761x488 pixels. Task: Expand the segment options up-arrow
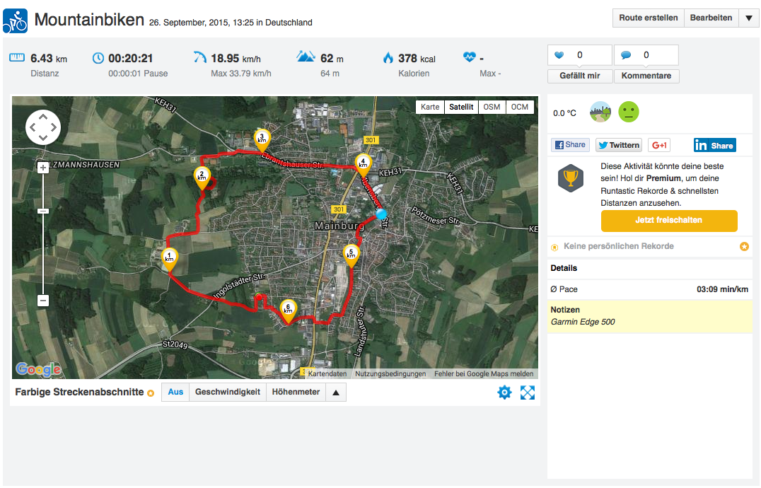pos(336,393)
